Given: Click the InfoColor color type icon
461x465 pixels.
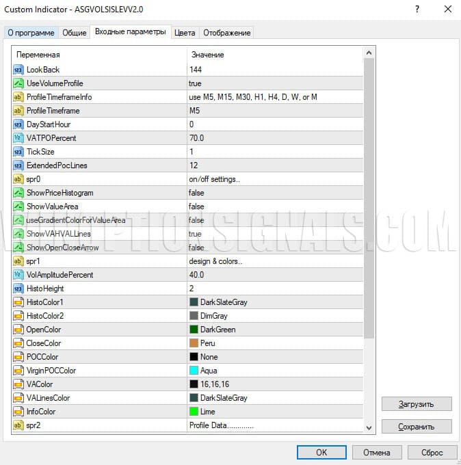Looking at the screenshot, I should [x=18, y=412].
